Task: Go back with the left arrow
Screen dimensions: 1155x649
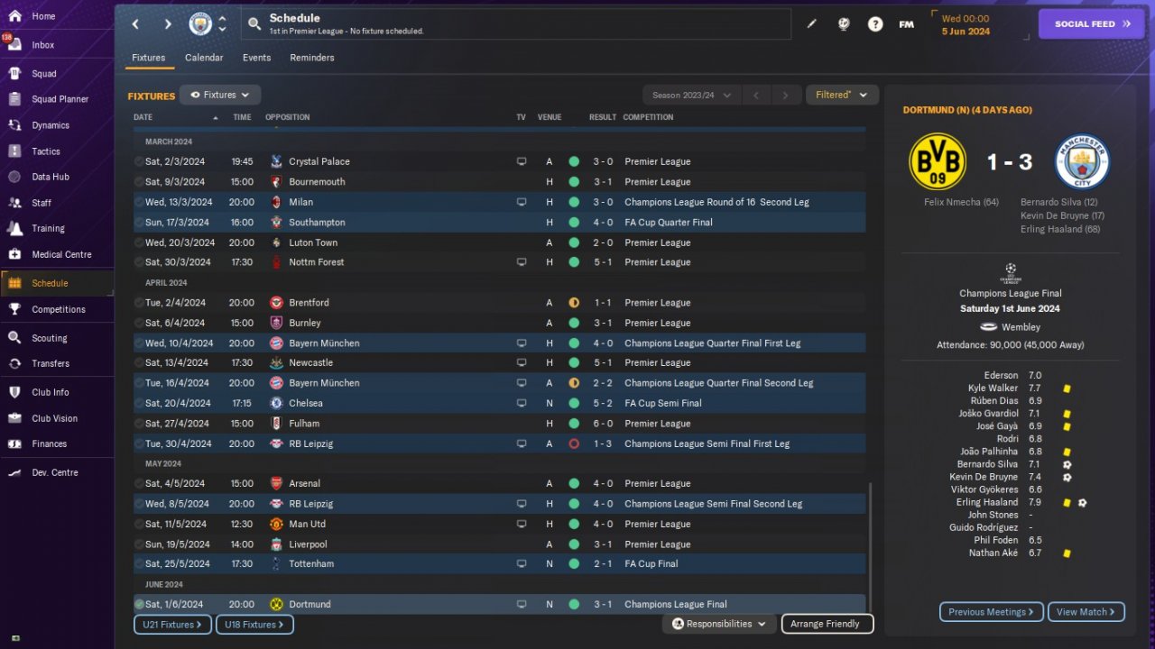Action: pyautogui.click(x=135, y=24)
